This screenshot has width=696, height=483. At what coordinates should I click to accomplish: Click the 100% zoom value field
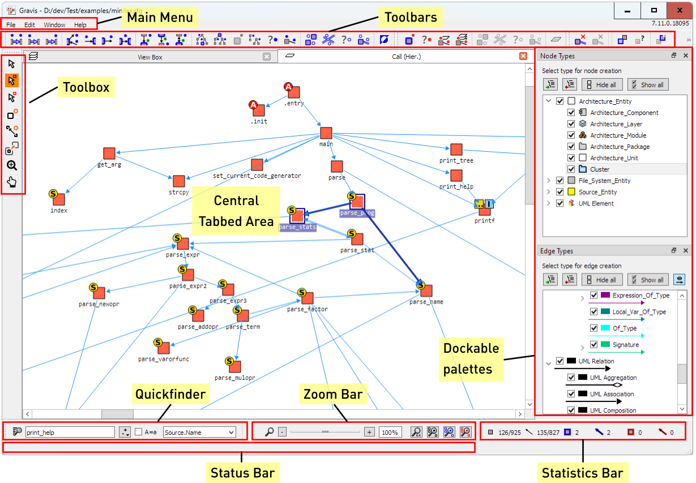click(x=390, y=432)
